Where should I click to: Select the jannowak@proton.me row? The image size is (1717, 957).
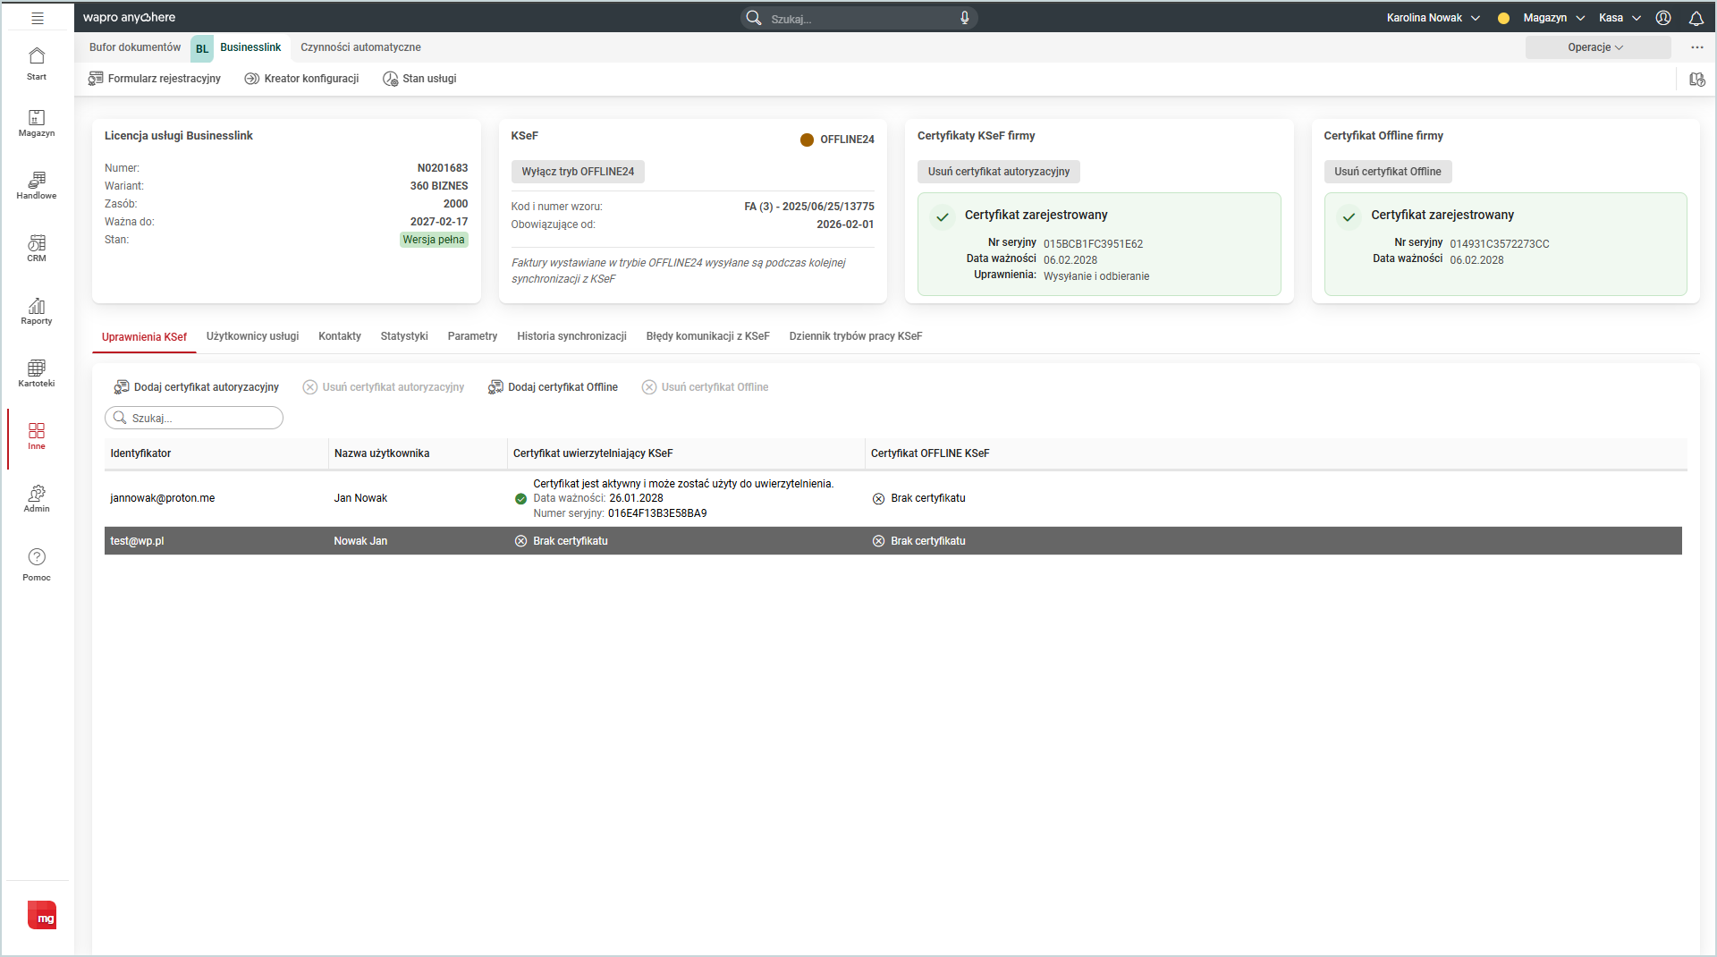coord(893,498)
